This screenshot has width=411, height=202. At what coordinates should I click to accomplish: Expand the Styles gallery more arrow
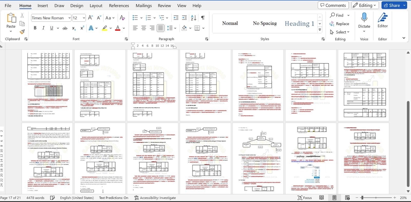coord(320,30)
